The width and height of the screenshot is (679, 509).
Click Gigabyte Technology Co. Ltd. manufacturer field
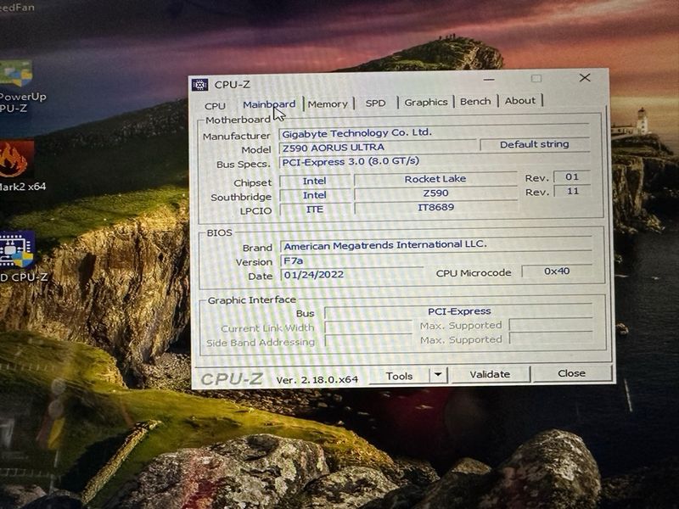coord(434,132)
